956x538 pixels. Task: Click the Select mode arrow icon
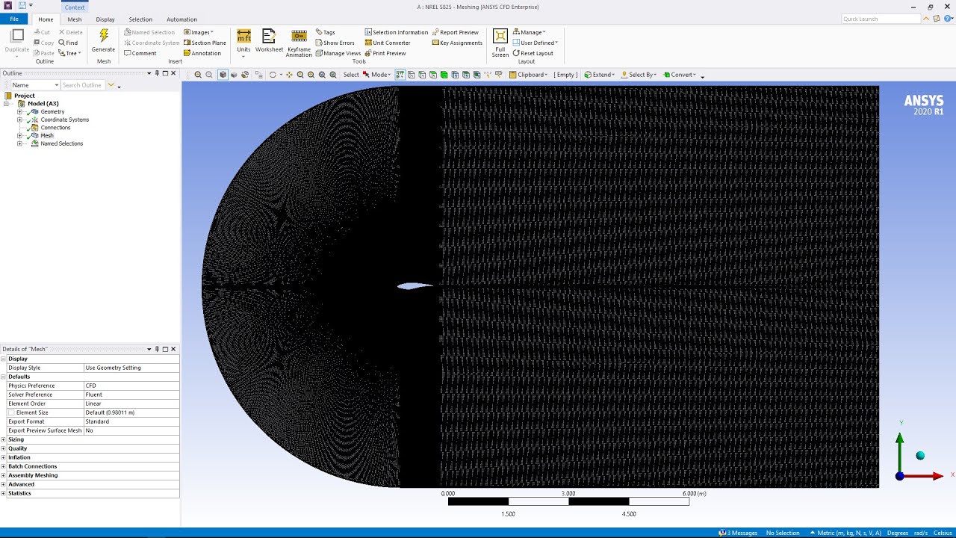click(366, 75)
